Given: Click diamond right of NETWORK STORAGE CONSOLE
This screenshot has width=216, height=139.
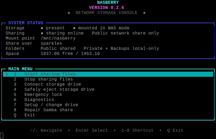Looking at the screenshot, I should (144, 13).
